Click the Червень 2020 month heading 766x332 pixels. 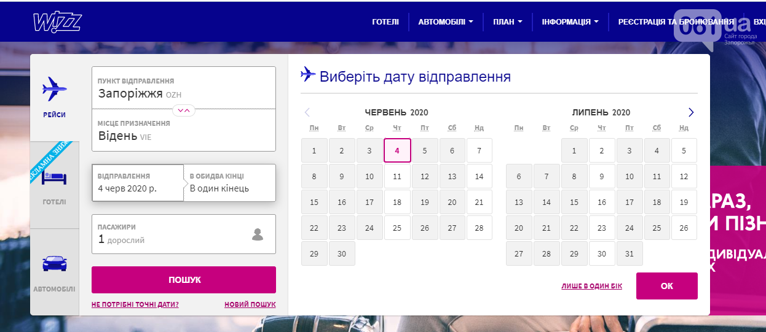click(397, 112)
